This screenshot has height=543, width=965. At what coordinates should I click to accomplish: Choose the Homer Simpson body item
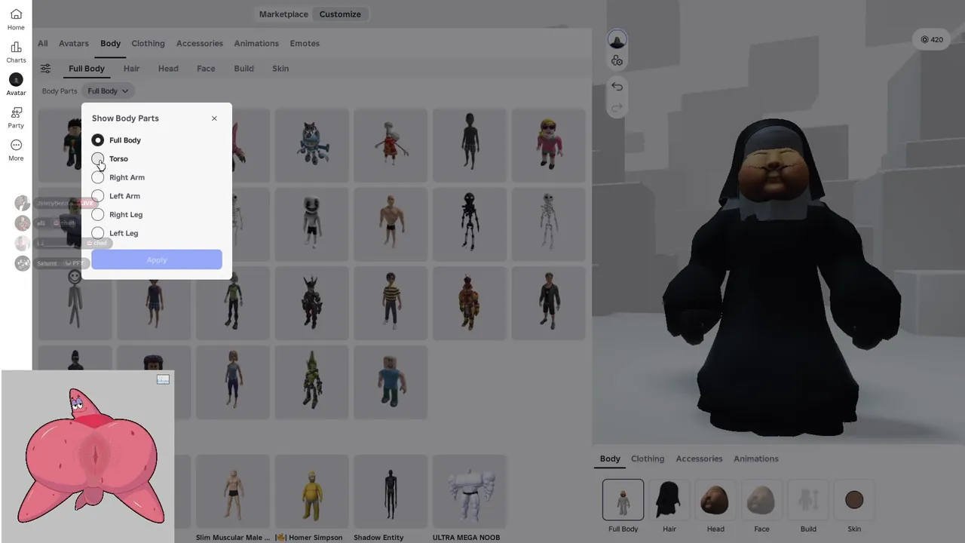(311, 493)
